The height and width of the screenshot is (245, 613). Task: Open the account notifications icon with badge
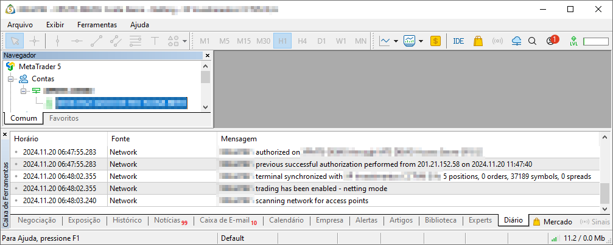(x=552, y=41)
